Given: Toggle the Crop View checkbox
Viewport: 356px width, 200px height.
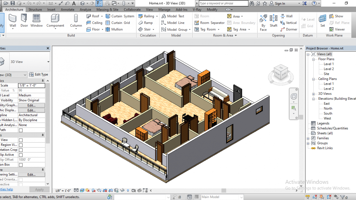Looking at the screenshot, I should click(21, 140).
